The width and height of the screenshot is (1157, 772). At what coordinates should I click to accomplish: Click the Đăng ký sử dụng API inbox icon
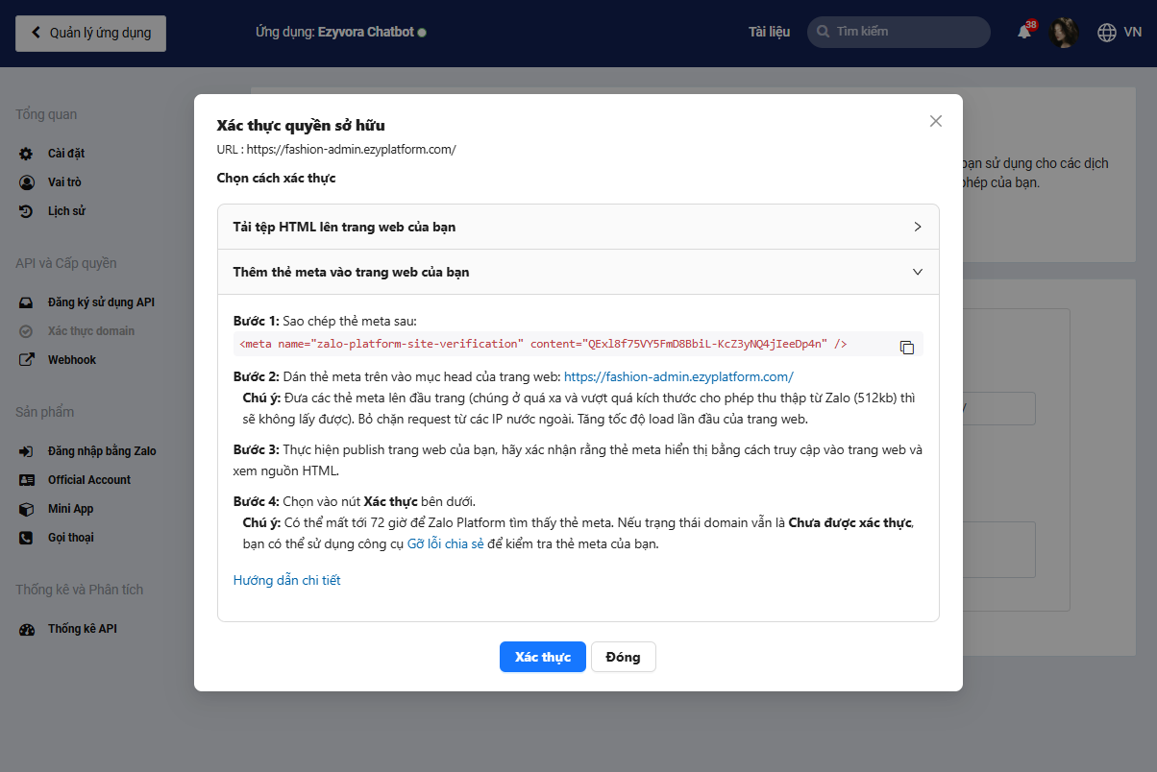(27, 302)
